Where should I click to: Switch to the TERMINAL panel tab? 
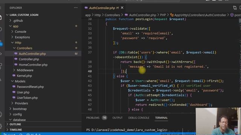161,118
